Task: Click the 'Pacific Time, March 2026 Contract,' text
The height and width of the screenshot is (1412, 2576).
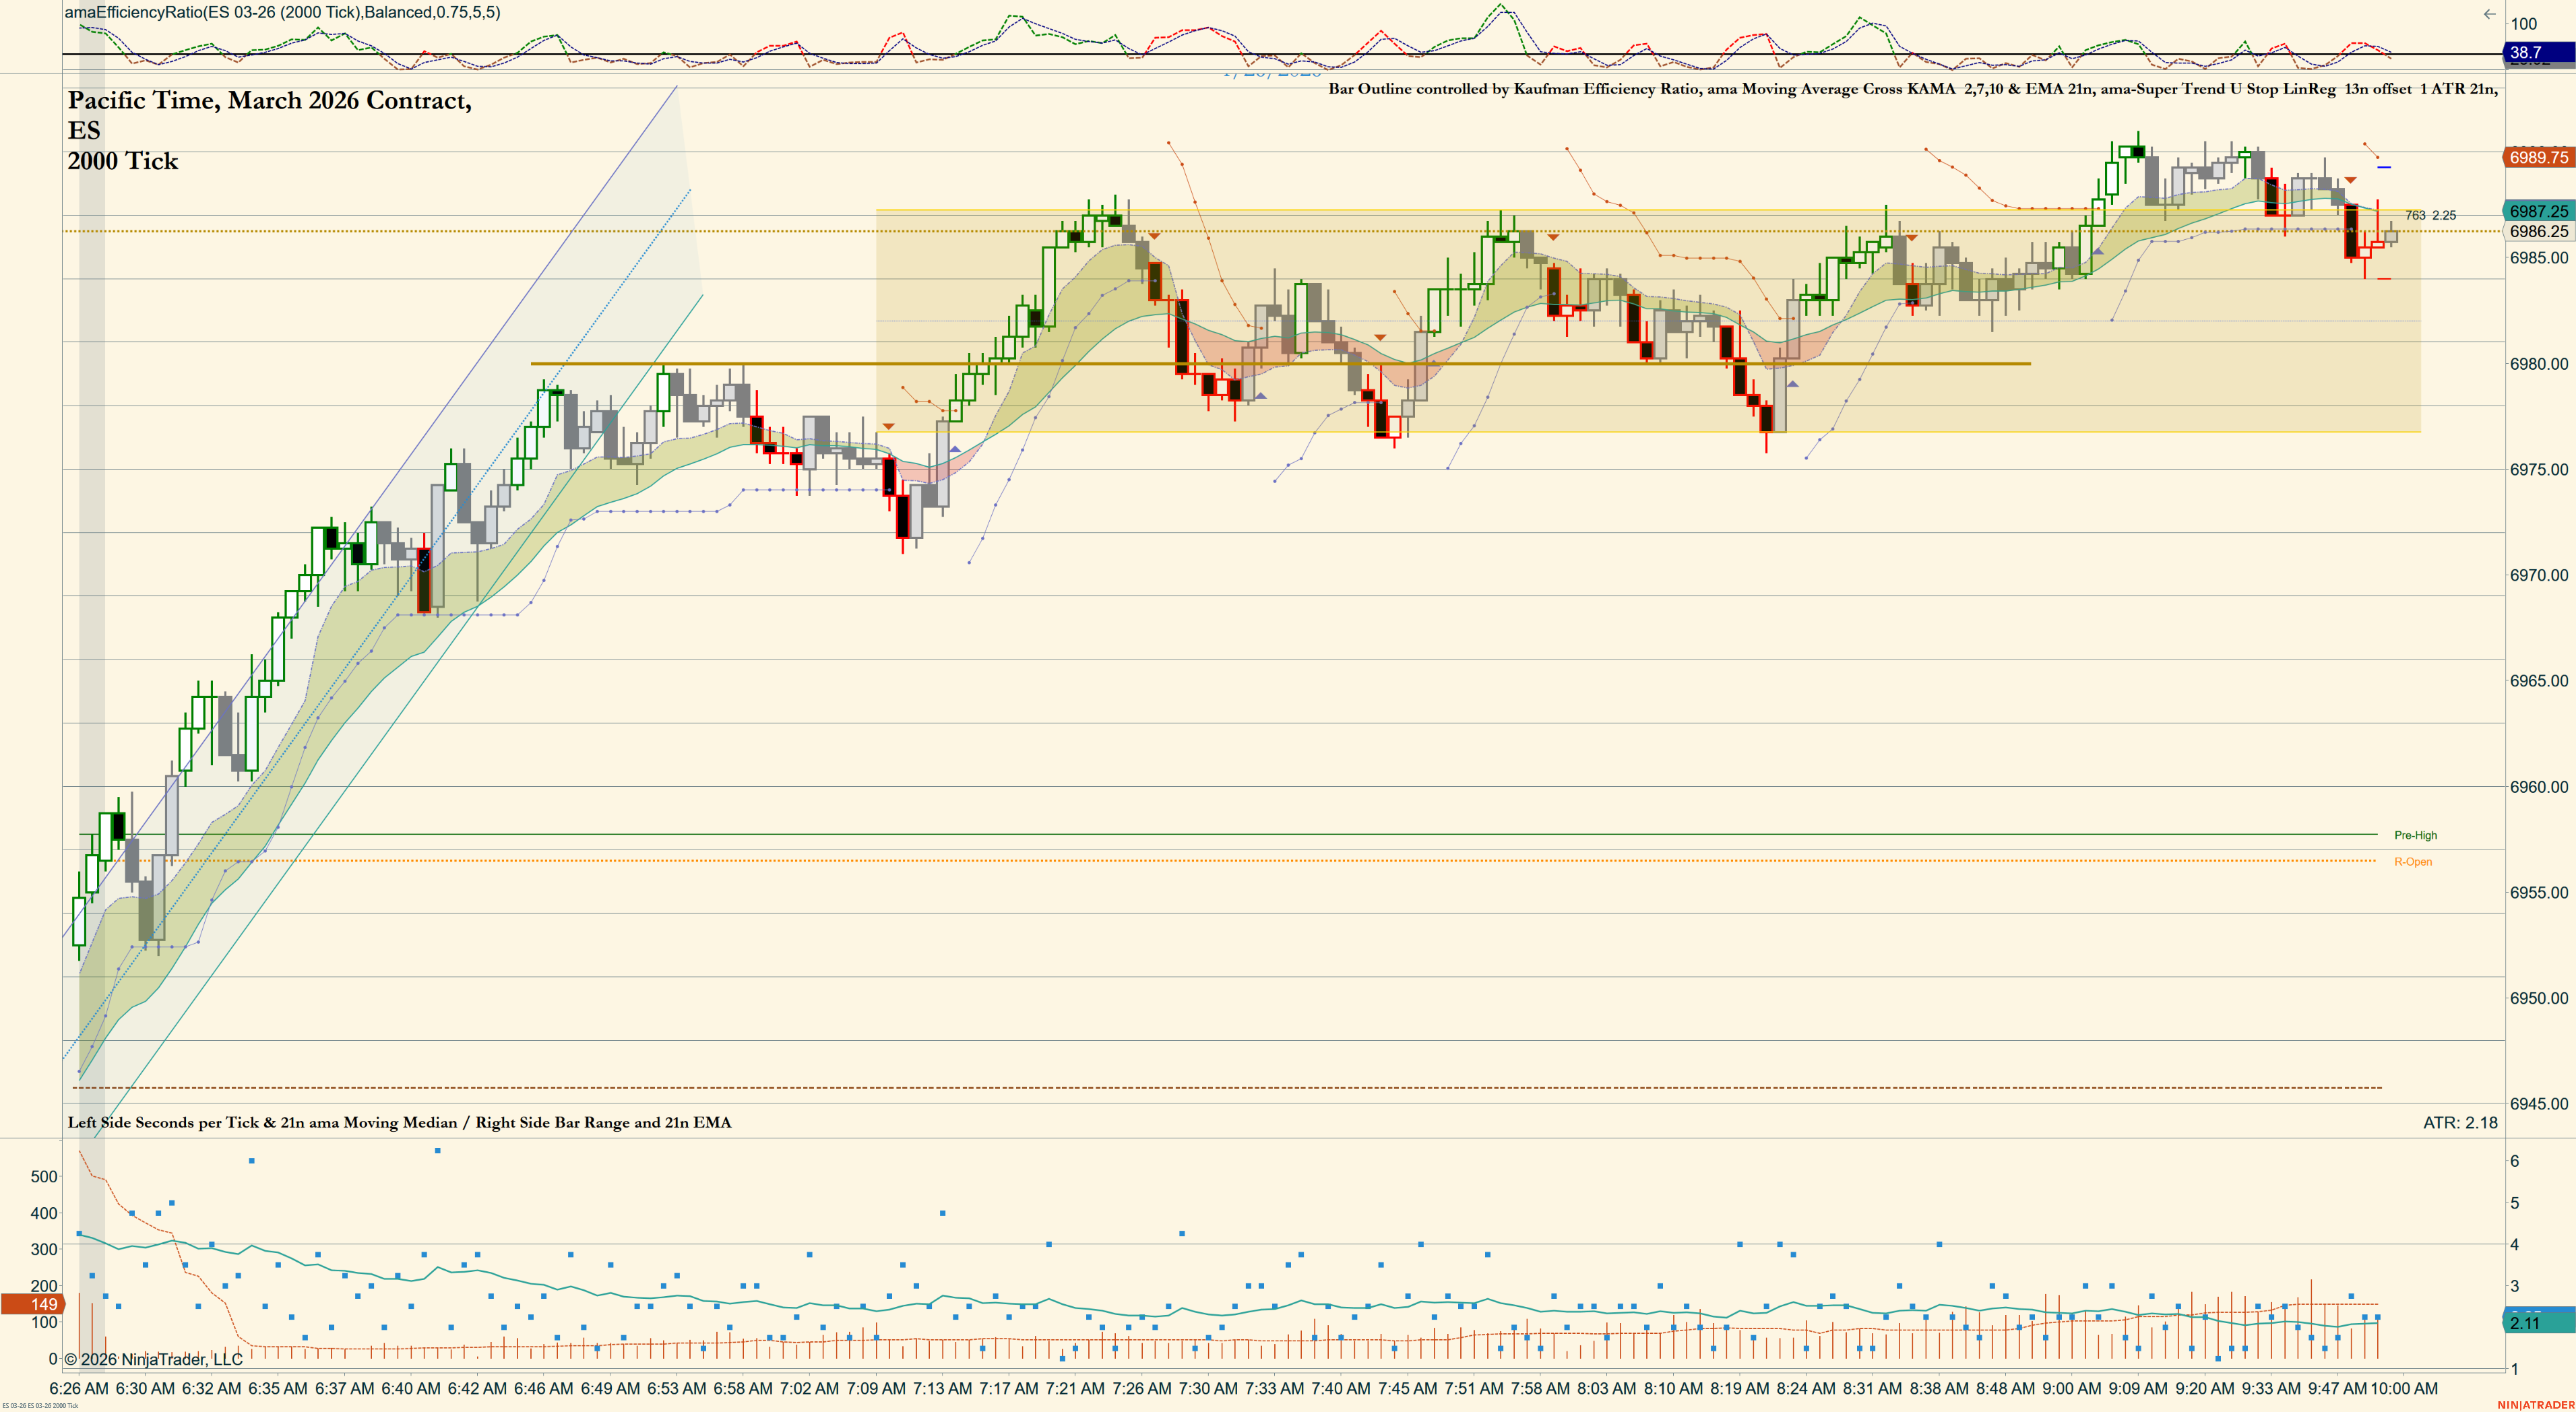Action: (x=270, y=100)
